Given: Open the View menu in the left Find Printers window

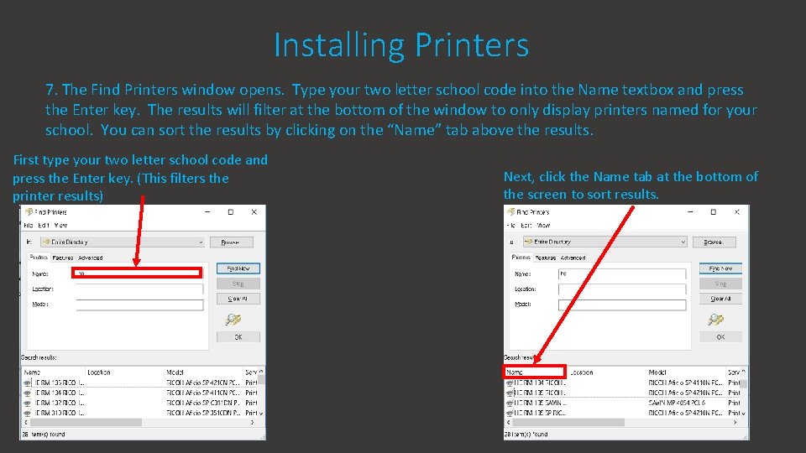Looking at the screenshot, I should 60,226.
